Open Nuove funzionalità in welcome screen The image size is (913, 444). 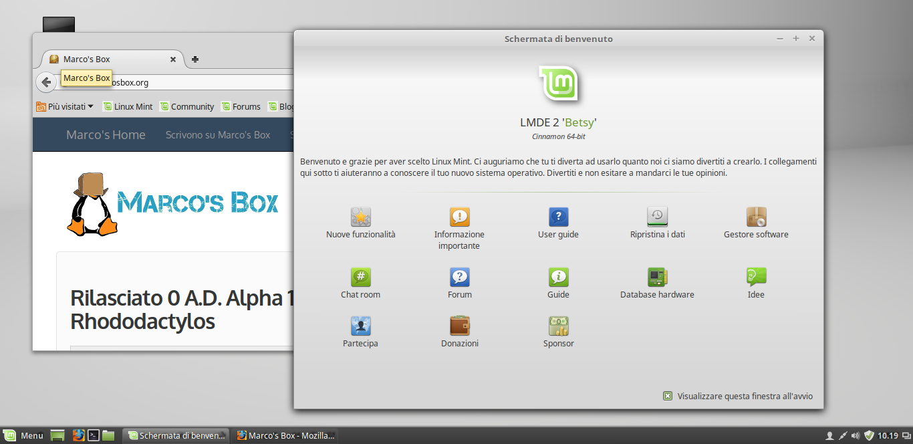(361, 223)
